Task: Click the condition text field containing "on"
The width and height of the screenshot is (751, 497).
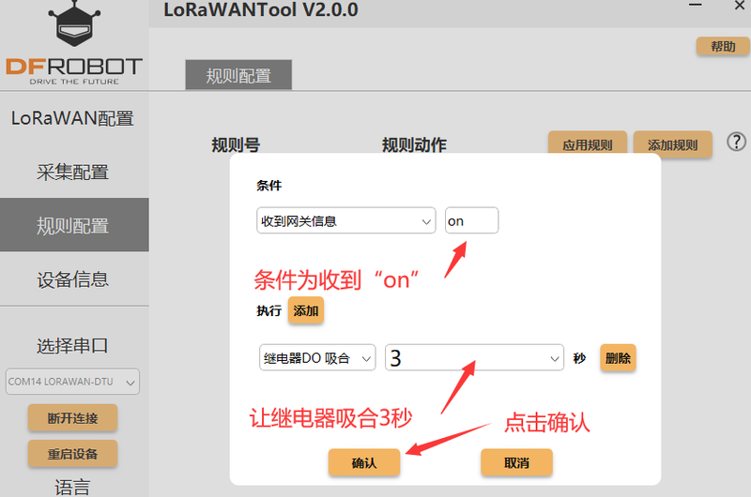Action: click(x=471, y=221)
